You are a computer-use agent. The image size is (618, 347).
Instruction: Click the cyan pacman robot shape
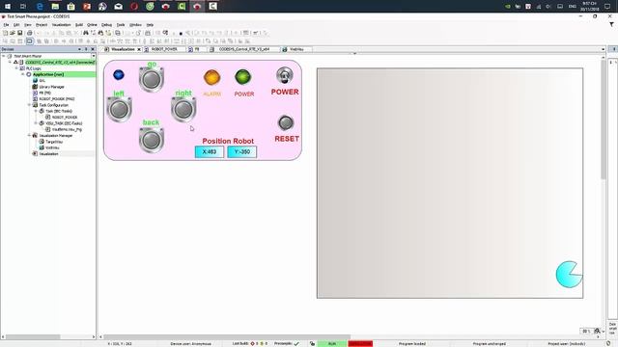pyautogui.click(x=569, y=274)
